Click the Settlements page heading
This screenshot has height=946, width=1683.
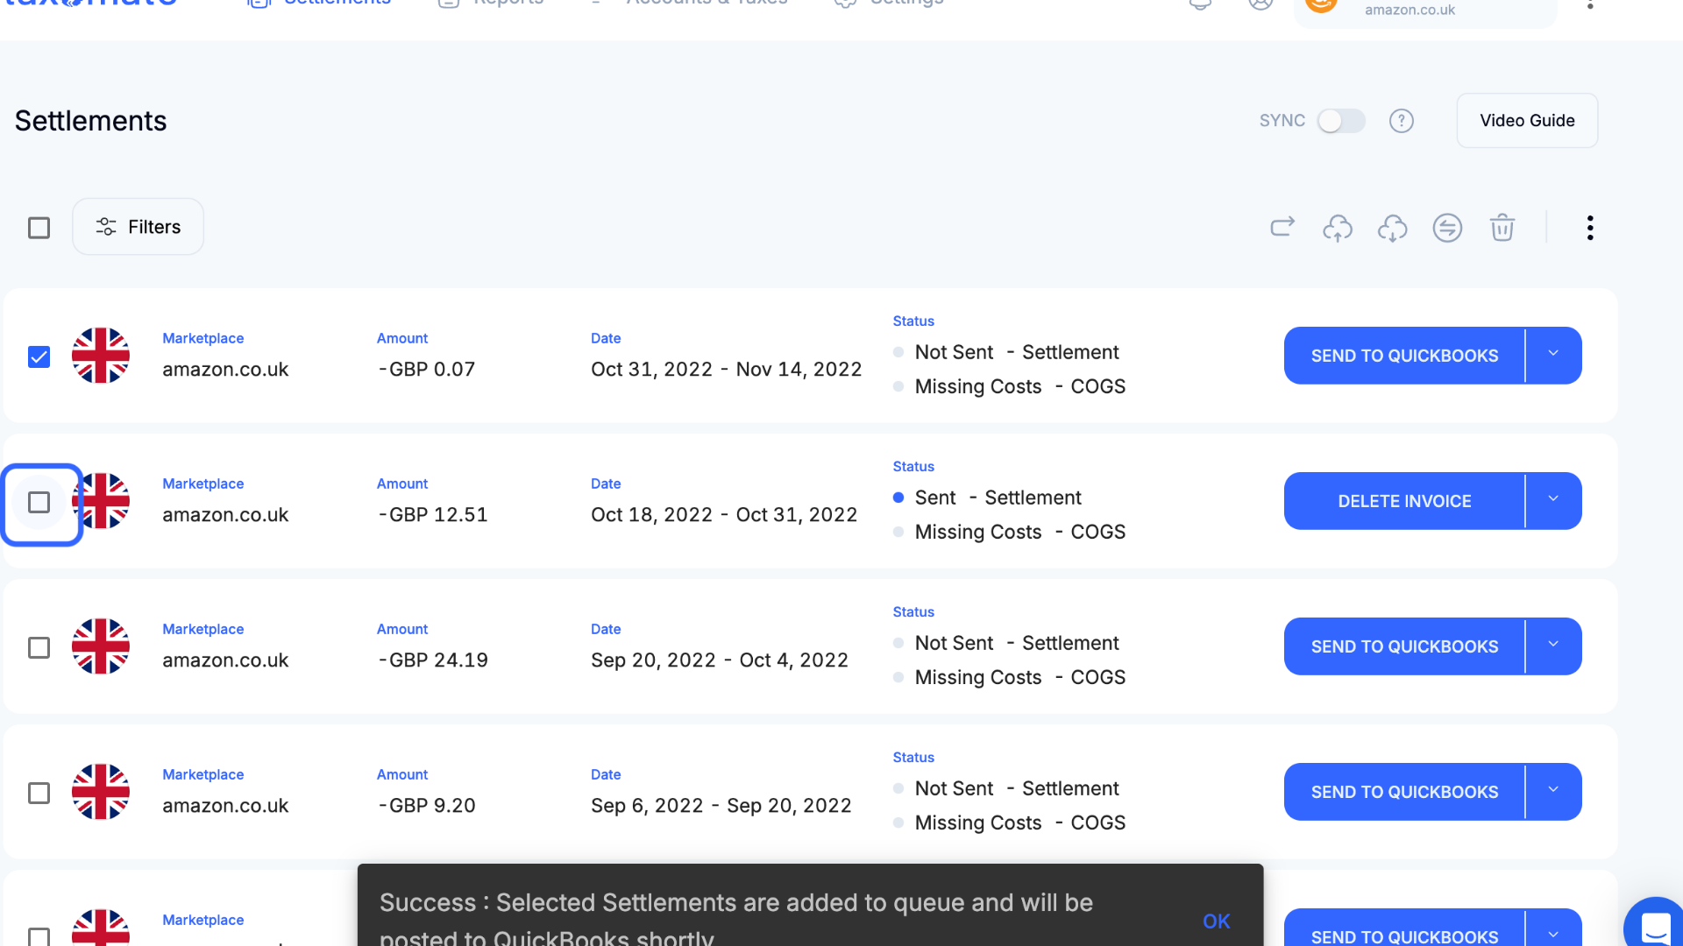[90, 121]
